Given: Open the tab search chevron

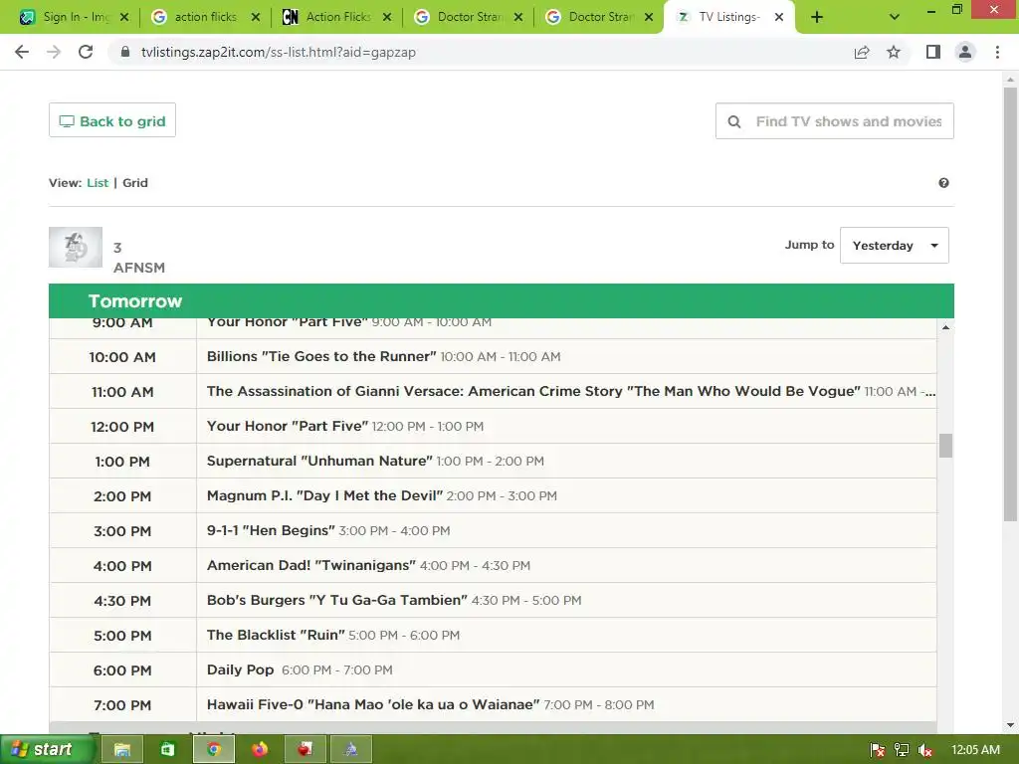Looking at the screenshot, I should pyautogui.click(x=895, y=18).
